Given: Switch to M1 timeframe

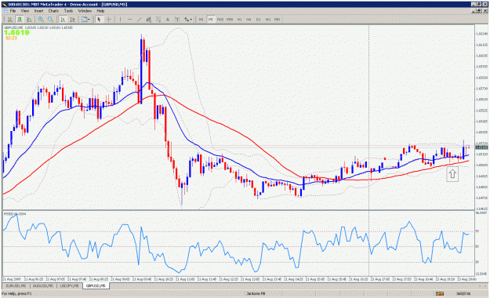Looking at the screenshot, I should [x=201, y=20].
